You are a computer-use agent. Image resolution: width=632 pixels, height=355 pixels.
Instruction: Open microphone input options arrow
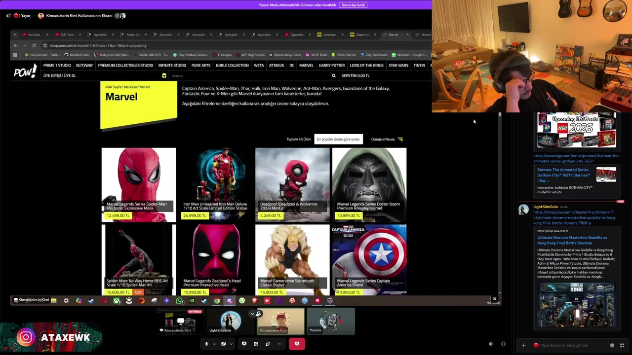[214, 344]
